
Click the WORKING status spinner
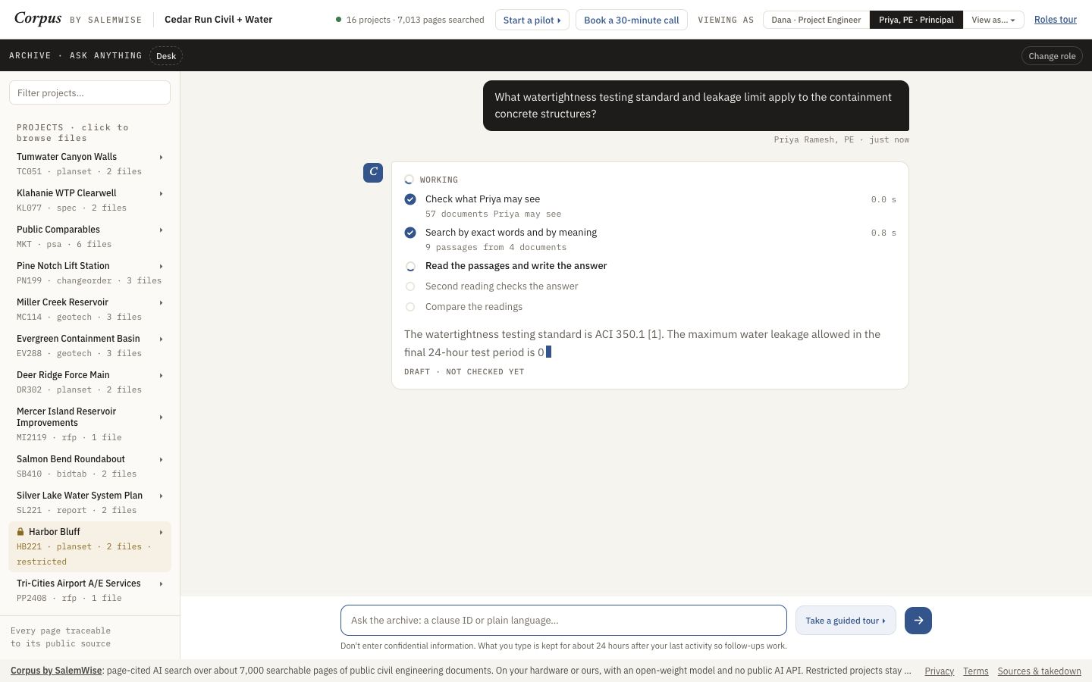409,180
